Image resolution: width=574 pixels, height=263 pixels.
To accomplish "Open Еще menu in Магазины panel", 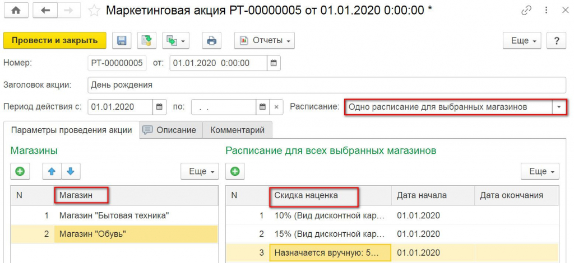I will tap(200, 171).
